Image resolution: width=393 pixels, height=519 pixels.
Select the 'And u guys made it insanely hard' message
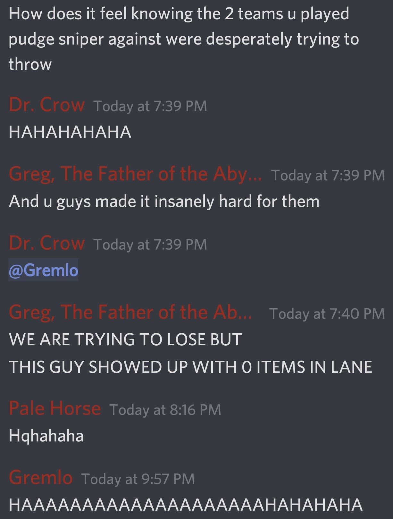[x=164, y=202]
